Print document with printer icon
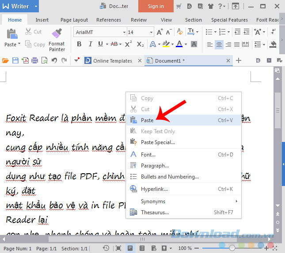Image resolution: width=285 pixels, height=253 pixels. click(x=35, y=60)
